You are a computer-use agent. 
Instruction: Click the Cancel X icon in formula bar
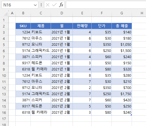coord(48,5)
